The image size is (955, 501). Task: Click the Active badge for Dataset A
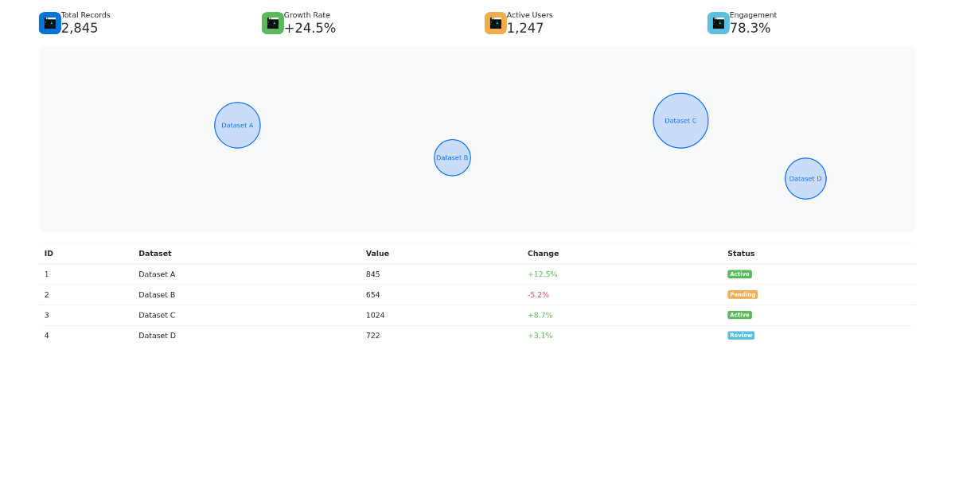pyautogui.click(x=739, y=274)
